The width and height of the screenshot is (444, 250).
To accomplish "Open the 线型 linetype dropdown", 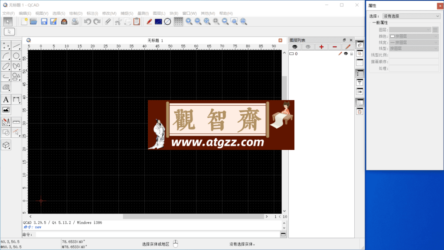I will point(414,49).
